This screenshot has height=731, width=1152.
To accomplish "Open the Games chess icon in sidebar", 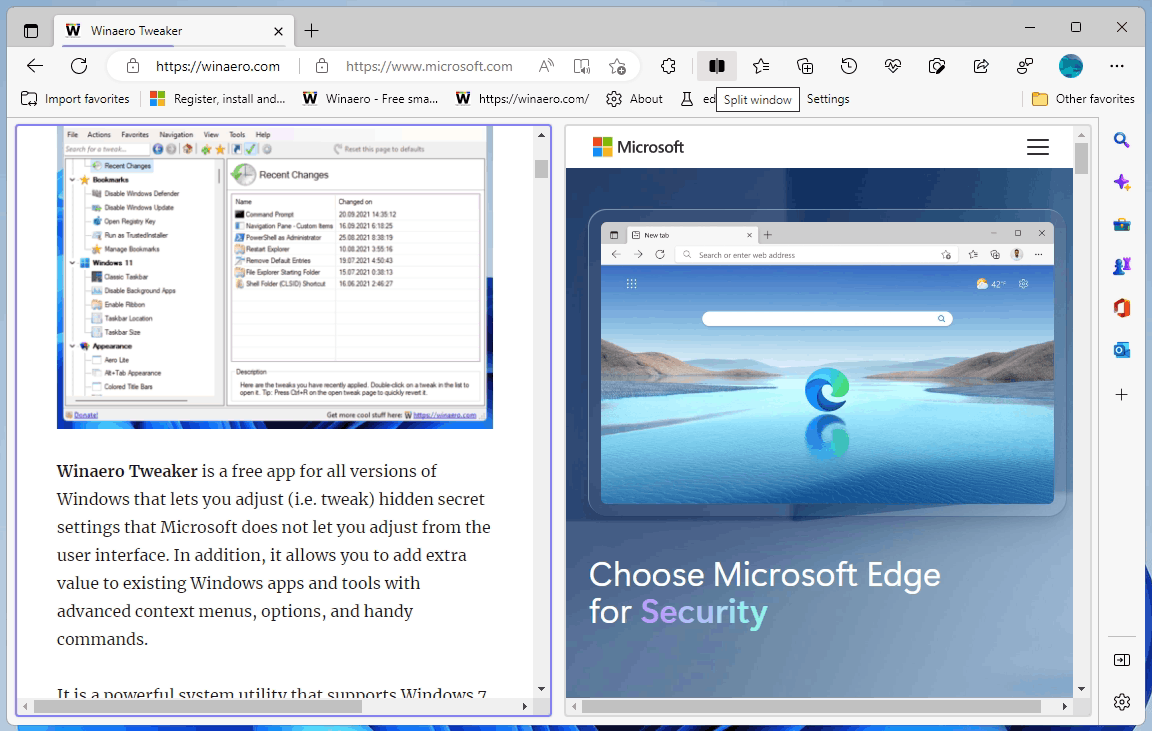I will 1122,266.
